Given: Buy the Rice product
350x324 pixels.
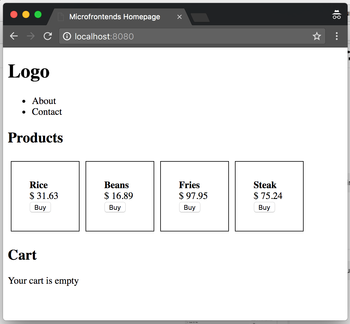Looking at the screenshot, I should coord(40,207).
